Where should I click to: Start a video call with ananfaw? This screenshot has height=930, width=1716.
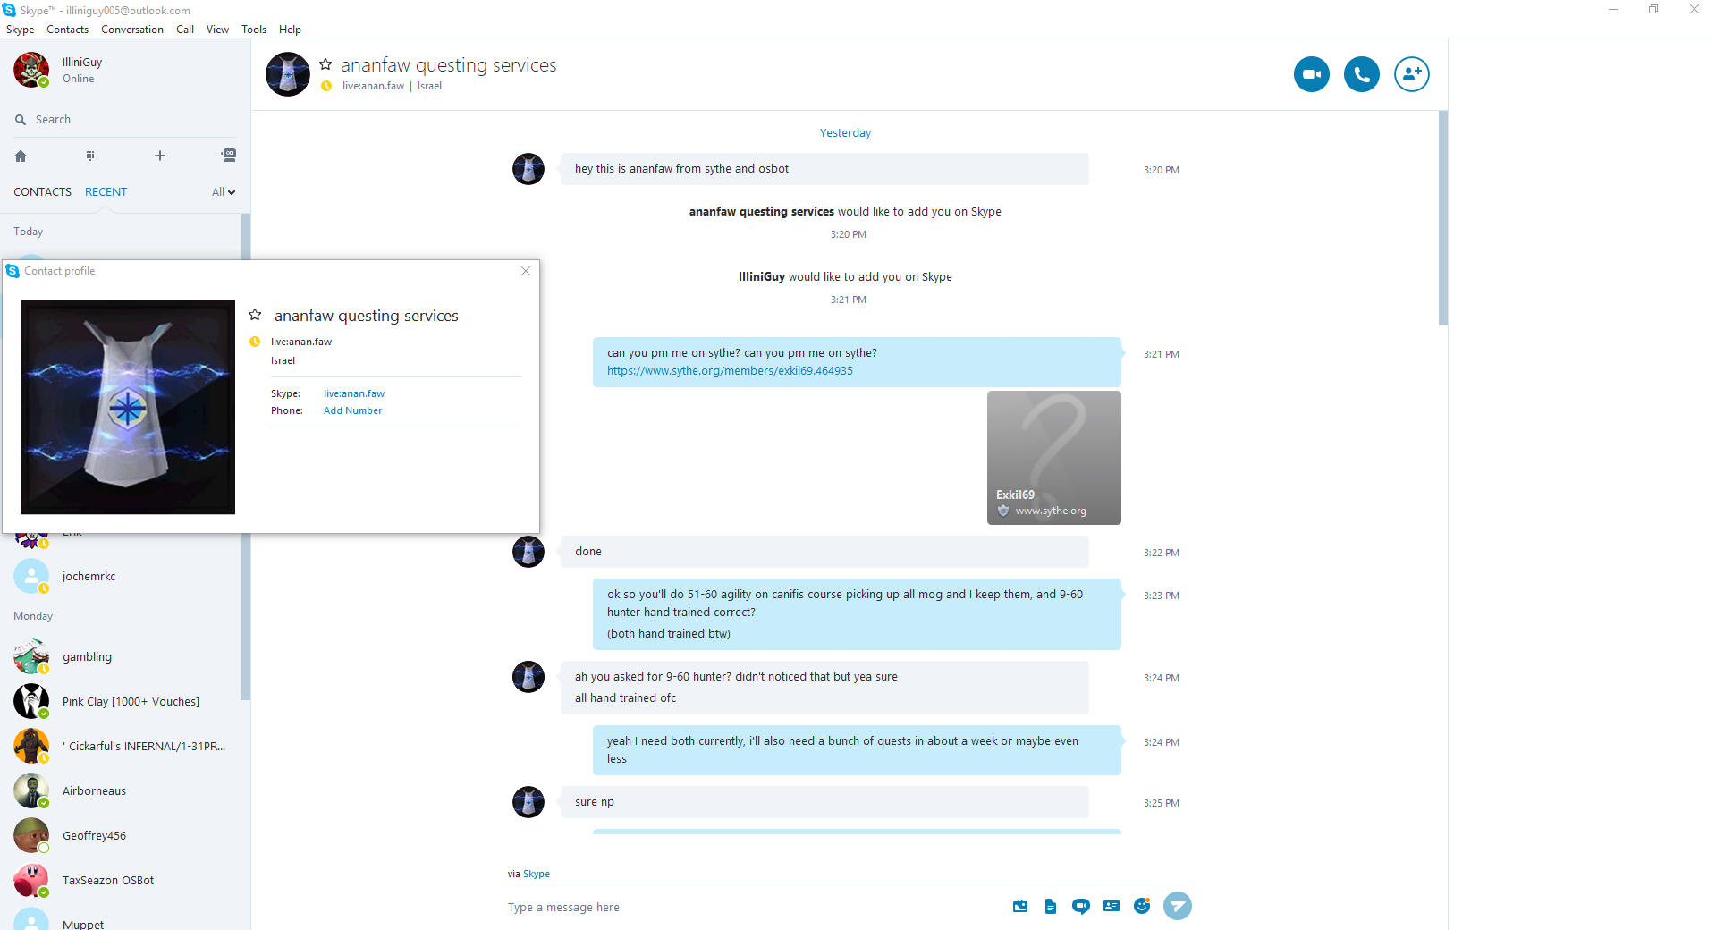pyautogui.click(x=1311, y=74)
